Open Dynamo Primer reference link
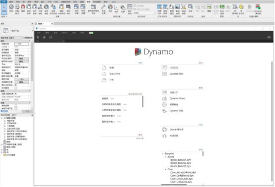 (x=177, y=98)
